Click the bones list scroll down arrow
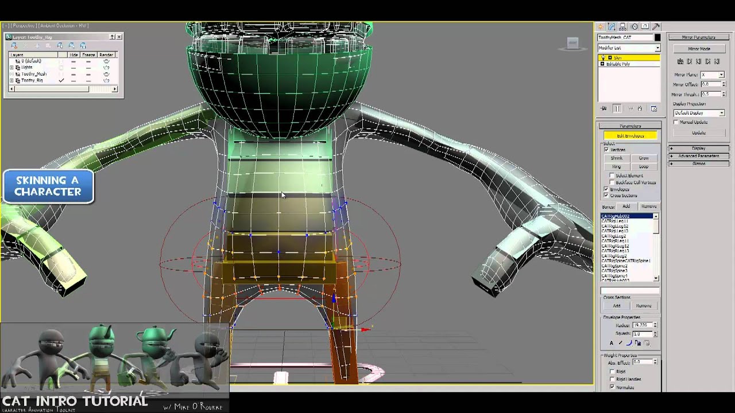 point(656,278)
